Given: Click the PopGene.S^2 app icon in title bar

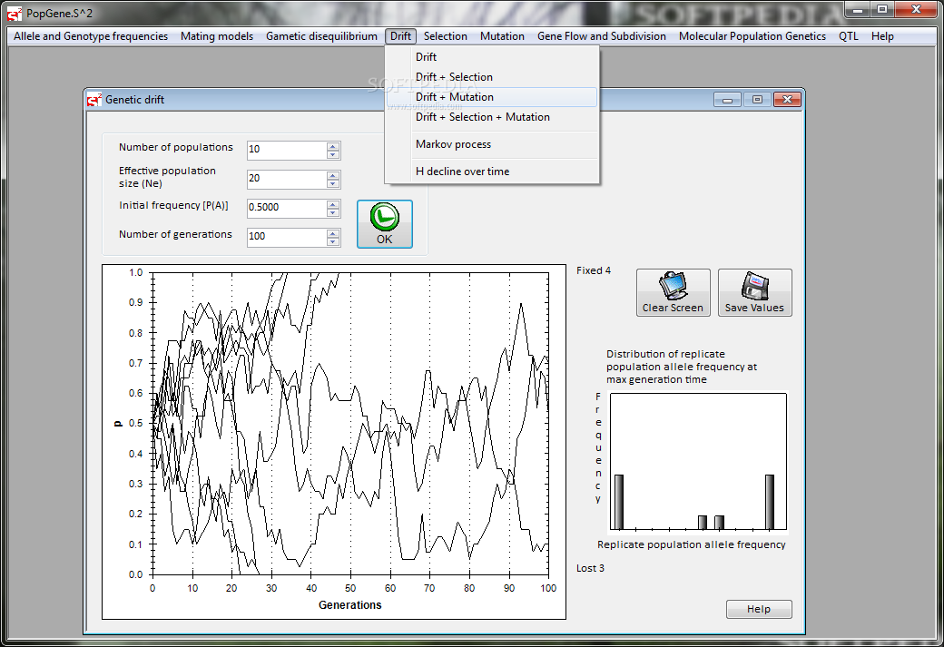Looking at the screenshot, I should click(x=15, y=13).
